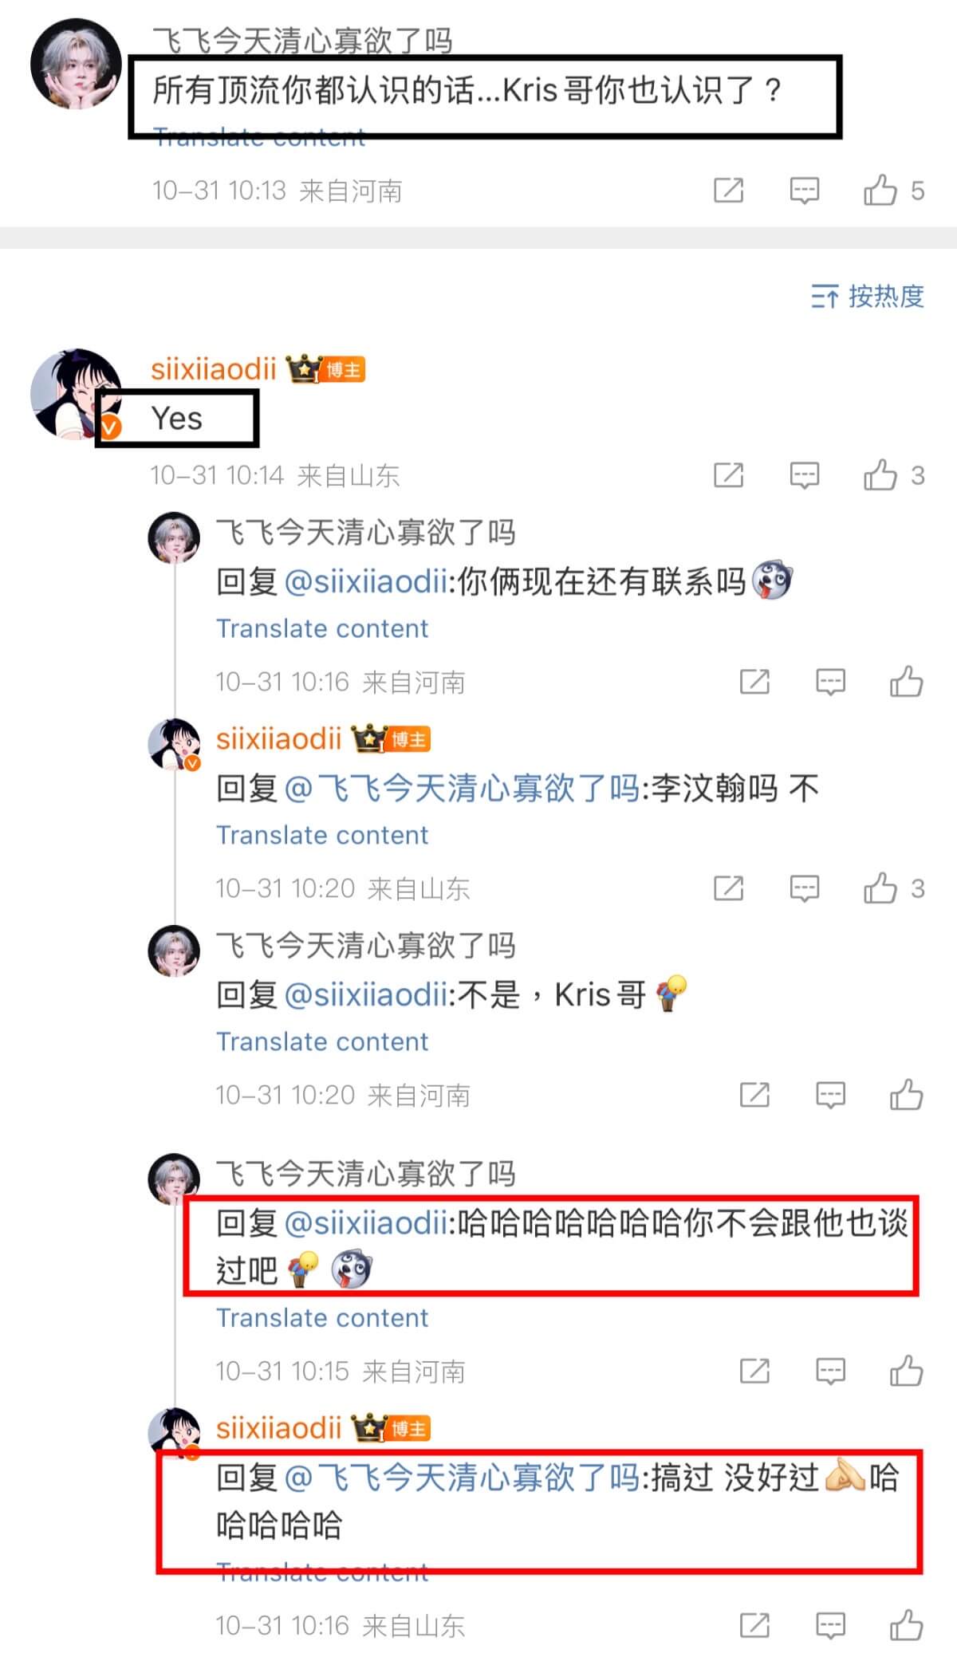Open @siixiiaodii mention in 不是，Kris哥 reply
Viewport: 957px width, 1657px height.
(x=365, y=994)
